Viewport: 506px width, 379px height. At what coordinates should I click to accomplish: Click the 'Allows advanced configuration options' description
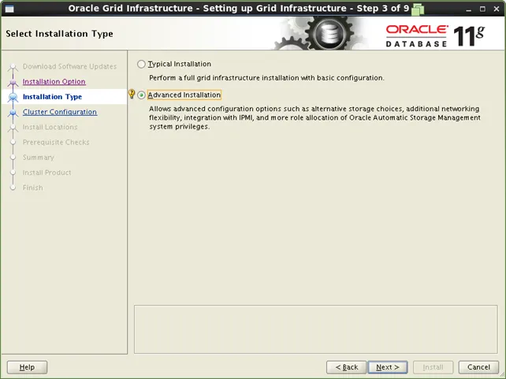click(x=314, y=117)
